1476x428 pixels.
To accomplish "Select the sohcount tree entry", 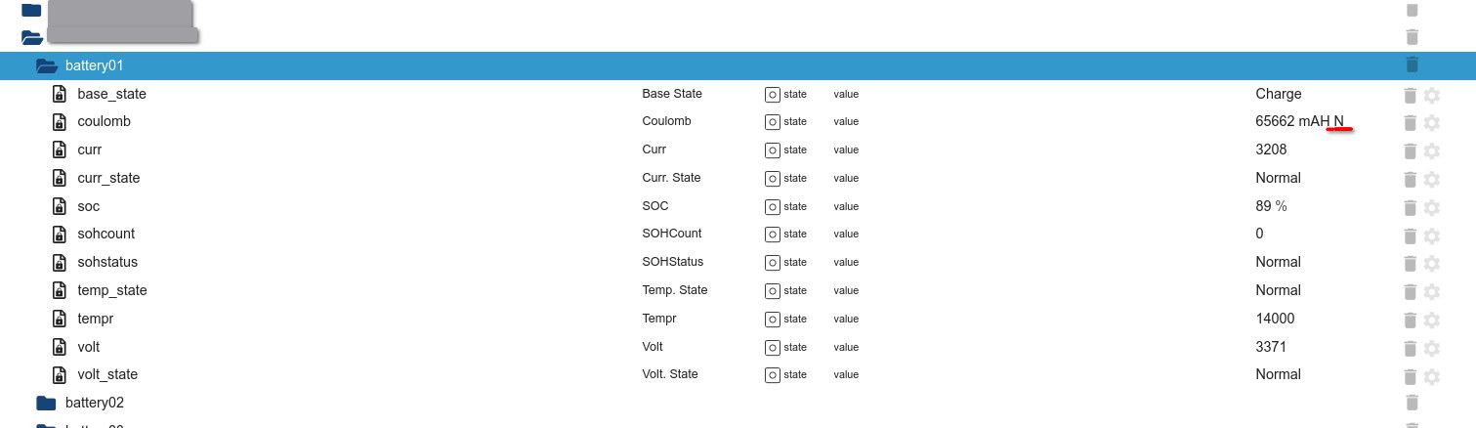I will tap(105, 234).
